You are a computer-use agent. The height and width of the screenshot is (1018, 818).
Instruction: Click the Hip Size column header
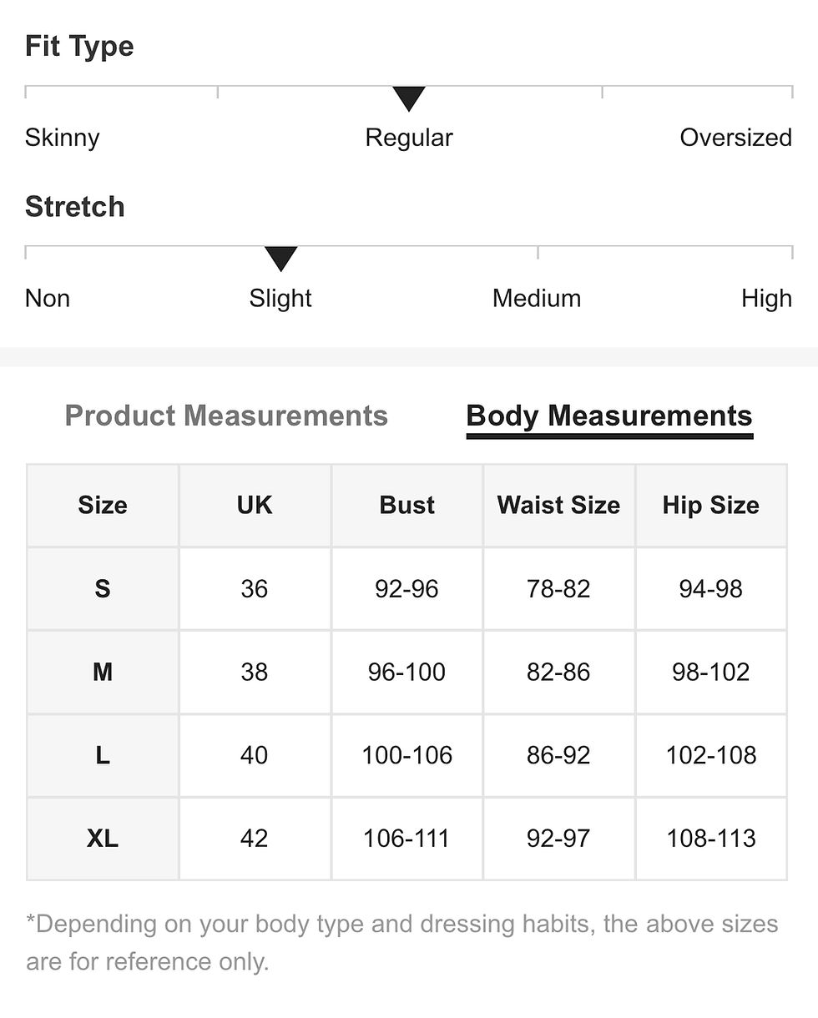point(710,506)
